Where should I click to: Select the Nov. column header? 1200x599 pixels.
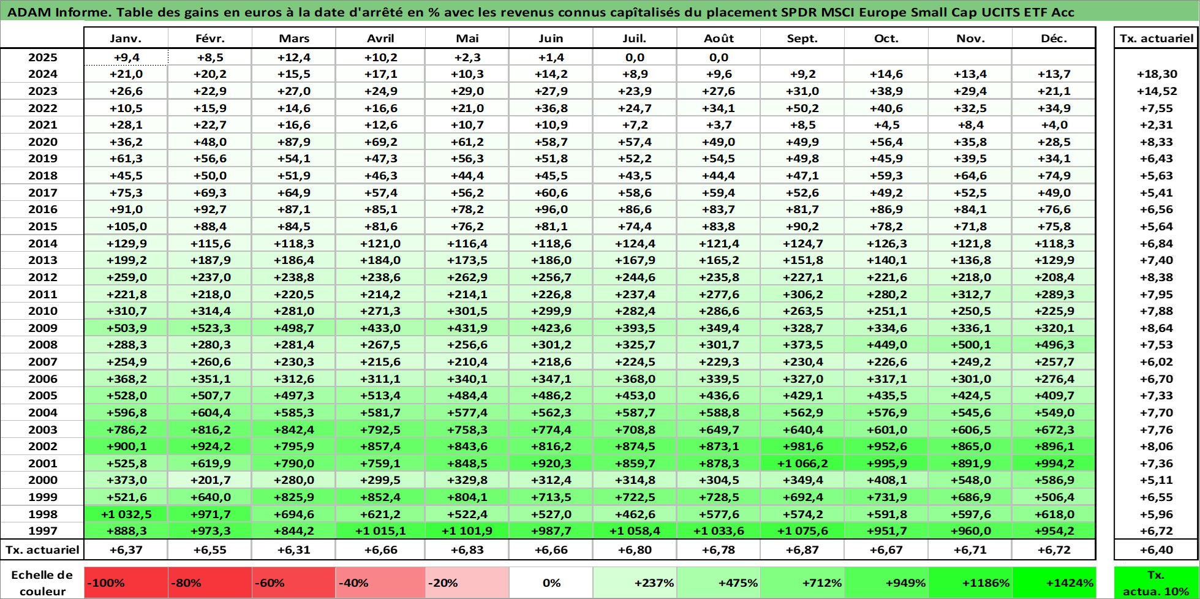(x=970, y=38)
